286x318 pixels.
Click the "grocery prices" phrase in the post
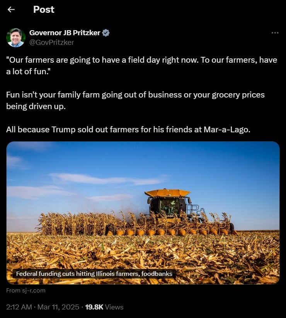(x=238, y=95)
